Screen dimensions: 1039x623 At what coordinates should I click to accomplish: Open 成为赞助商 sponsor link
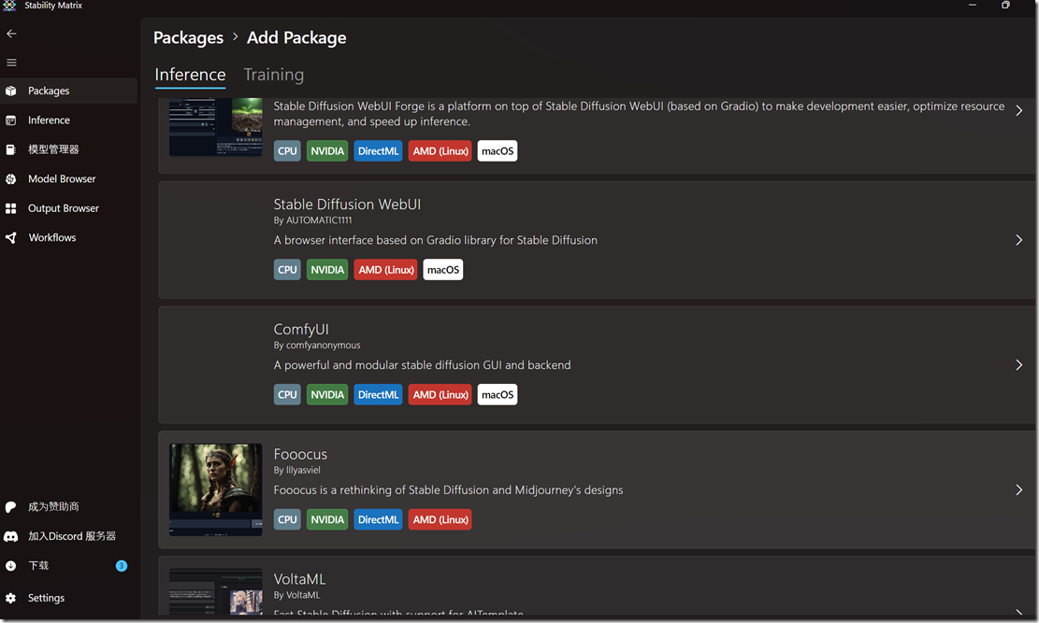point(69,507)
